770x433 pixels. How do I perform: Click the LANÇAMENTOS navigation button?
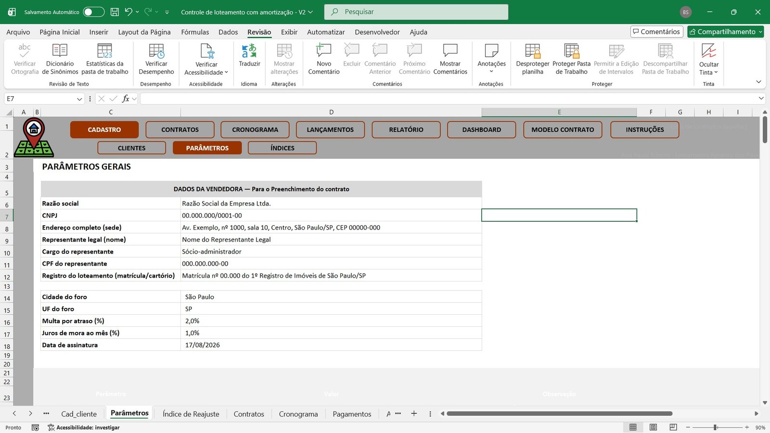pyautogui.click(x=330, y=129)
